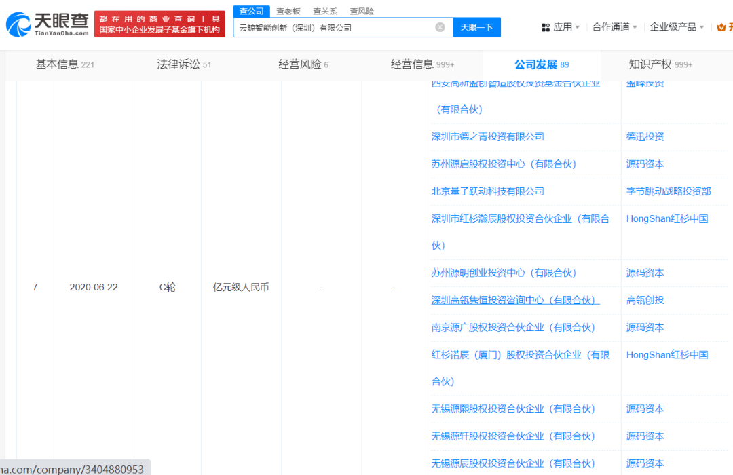Click the orange crown VIP icon
733x475 pixels.
coord(721,27)
